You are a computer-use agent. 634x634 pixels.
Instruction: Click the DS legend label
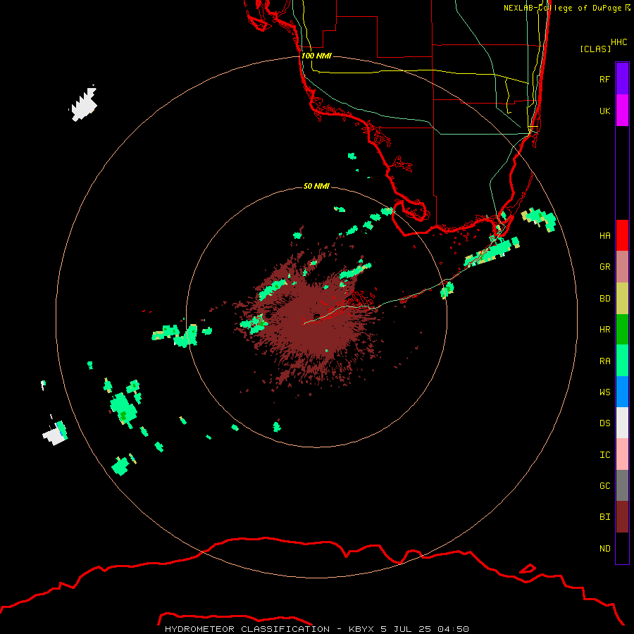pos(605,423)
